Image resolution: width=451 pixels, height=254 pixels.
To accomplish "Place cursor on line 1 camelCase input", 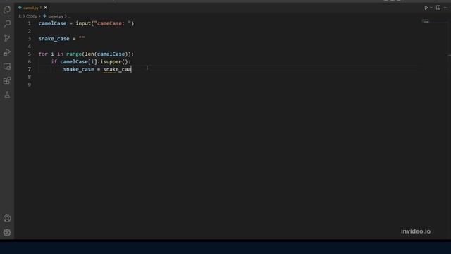I will [x=86, y=23].
